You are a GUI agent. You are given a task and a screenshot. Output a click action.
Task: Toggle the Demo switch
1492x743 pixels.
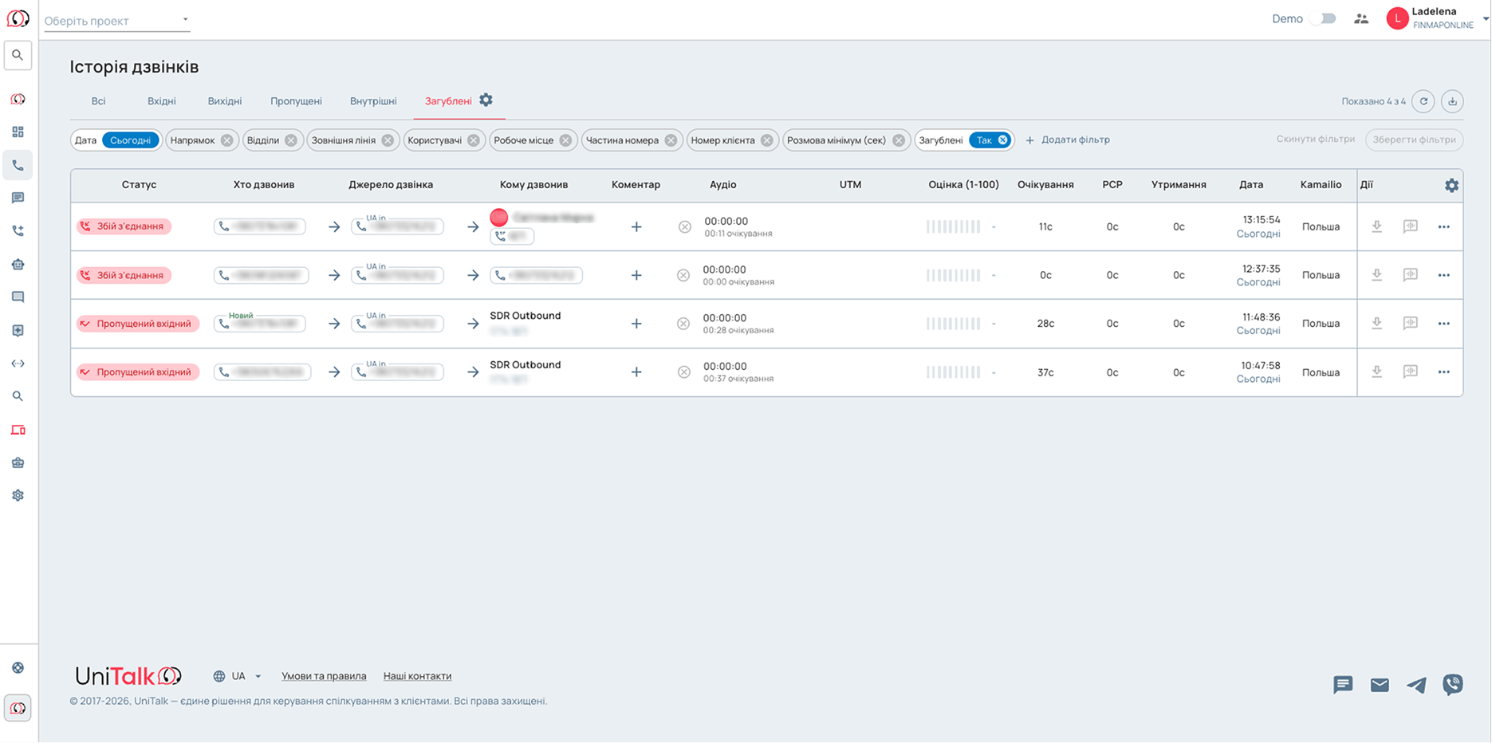tap(1325, 18)
